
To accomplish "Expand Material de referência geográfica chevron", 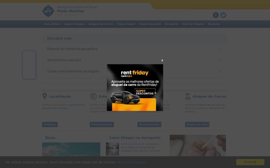I will (219, 49).
